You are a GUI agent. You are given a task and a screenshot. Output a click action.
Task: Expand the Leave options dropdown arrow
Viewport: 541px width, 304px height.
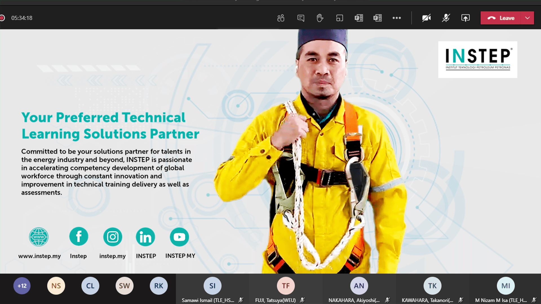(x=527, y=18)
